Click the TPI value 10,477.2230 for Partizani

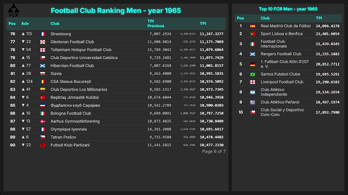(212, 145)
